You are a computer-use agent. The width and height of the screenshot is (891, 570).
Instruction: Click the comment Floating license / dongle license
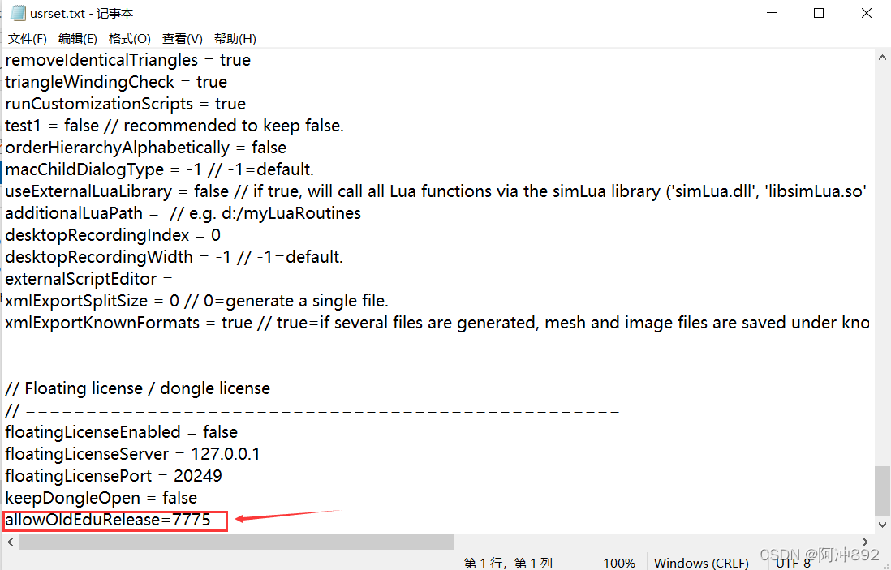(x=137, y=388)
